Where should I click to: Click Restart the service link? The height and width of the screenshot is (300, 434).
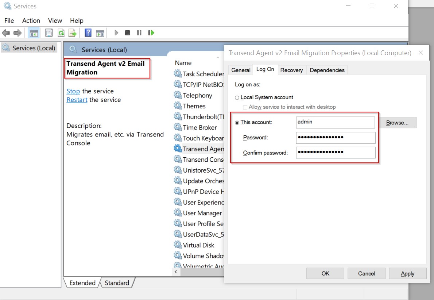click(77, 99)
